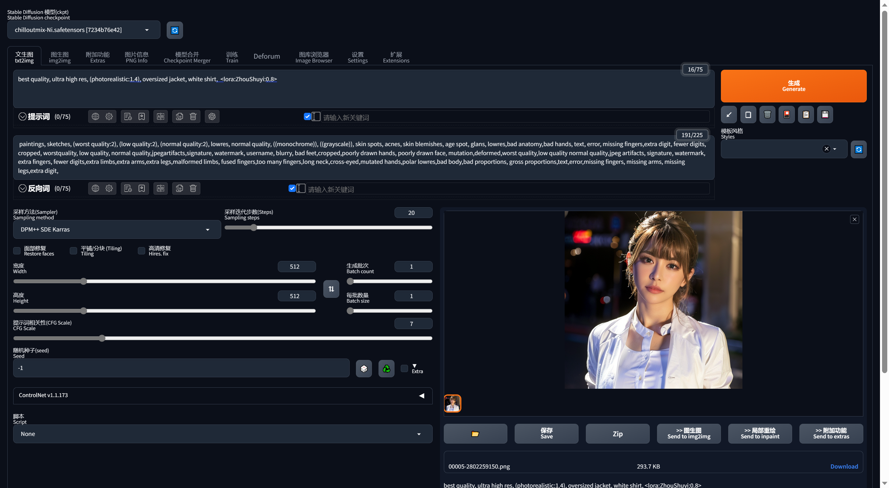Enable Restore faces checkbox
Viewport: 889px width, 488px height.
click(x=17, y=251)
